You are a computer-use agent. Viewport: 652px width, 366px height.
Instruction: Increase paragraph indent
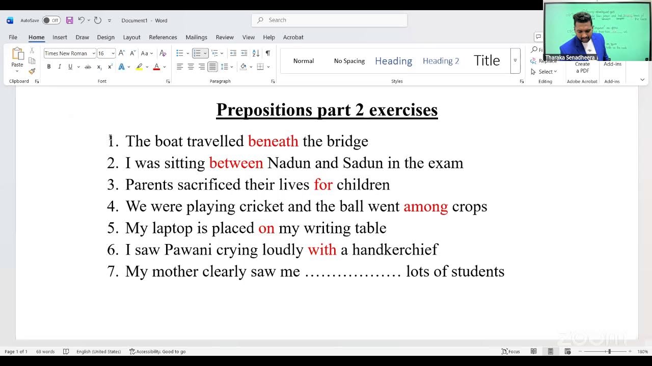tap(244, 53)
